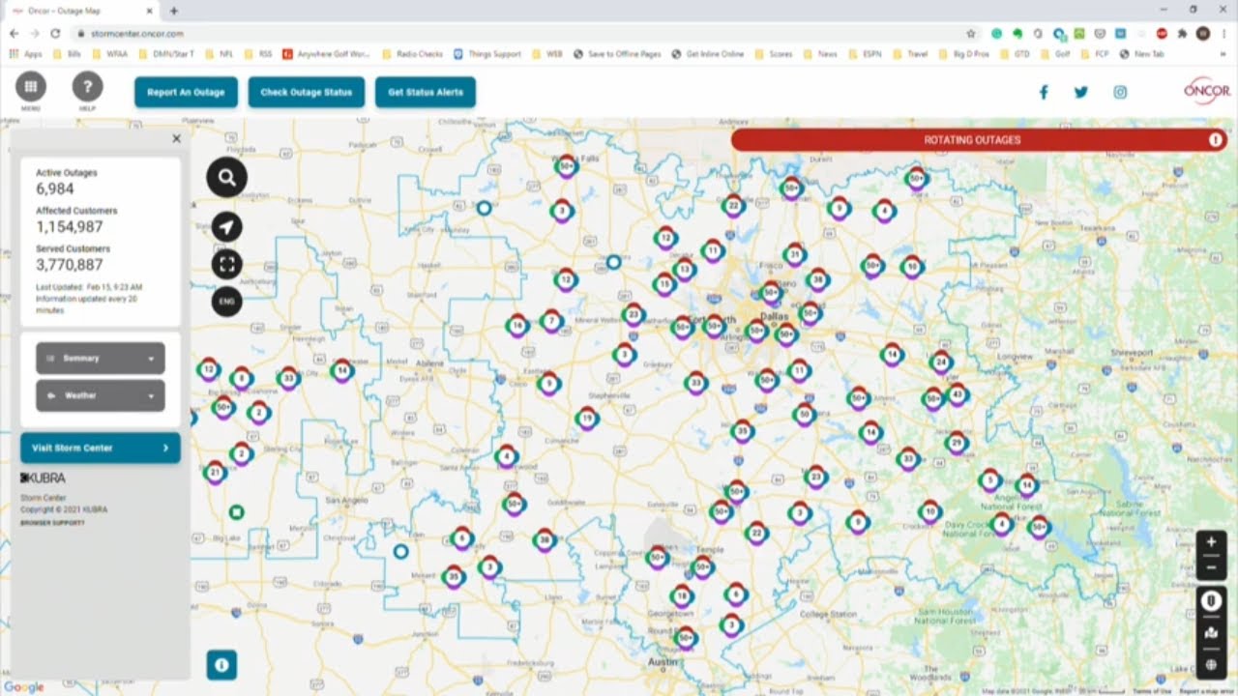Viewport: 1238px width, 696px height.
Task: Click the outage cluster marker 15
Action: 663,284
